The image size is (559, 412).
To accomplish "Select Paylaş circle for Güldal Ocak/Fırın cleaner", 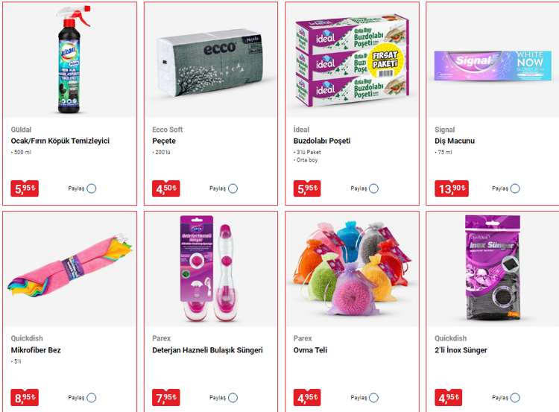I will point(91,188).
